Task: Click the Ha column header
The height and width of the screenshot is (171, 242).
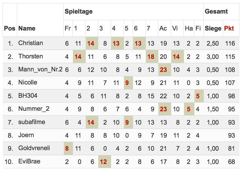Action: point(189,28)
